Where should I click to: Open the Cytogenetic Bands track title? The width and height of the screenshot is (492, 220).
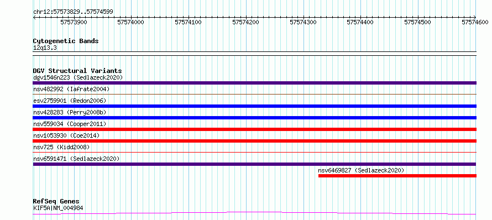tap(66, 41)
